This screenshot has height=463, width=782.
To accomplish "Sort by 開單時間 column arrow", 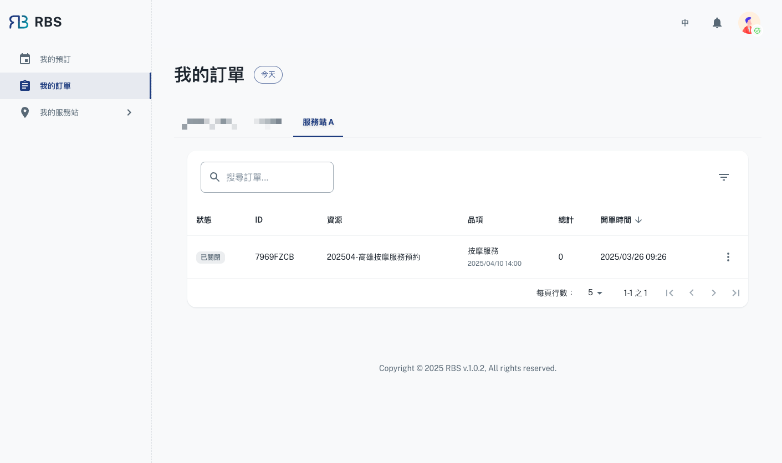I will pos(638,220).
